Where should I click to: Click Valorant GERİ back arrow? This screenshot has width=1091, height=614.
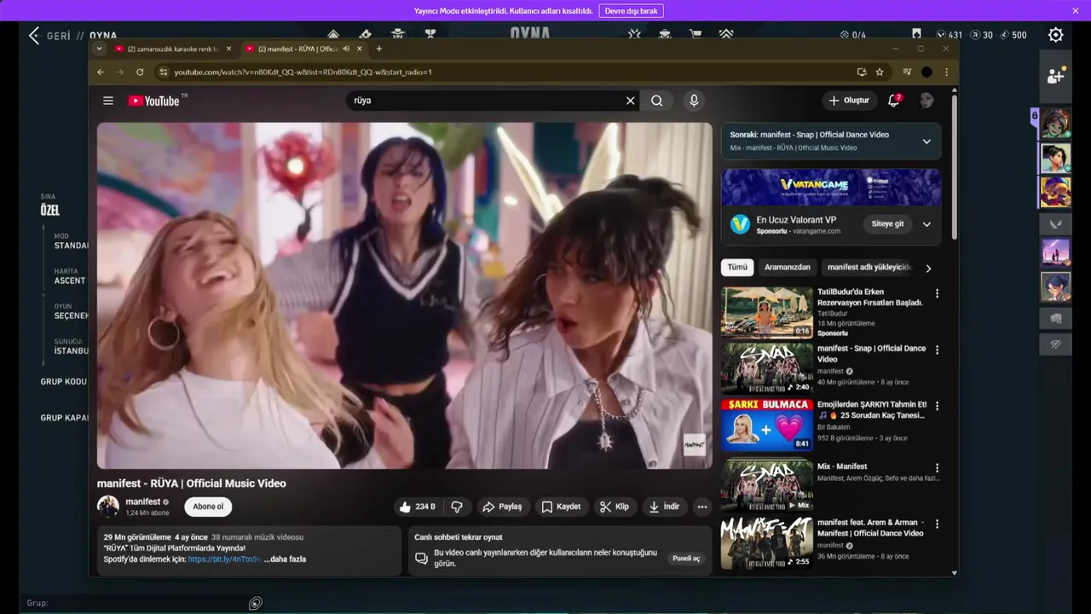tap(34, 35)
